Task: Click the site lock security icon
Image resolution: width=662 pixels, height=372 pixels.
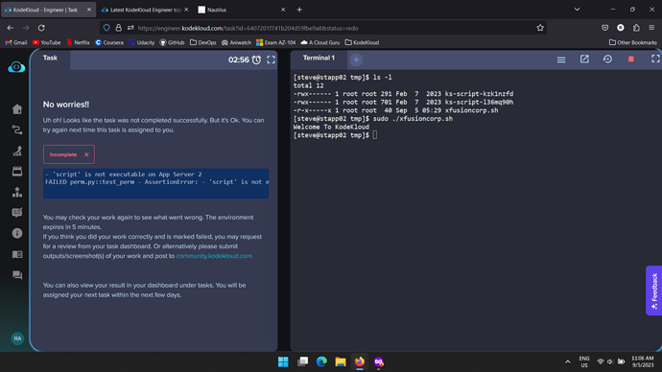Action: click(x=119, y=28)
